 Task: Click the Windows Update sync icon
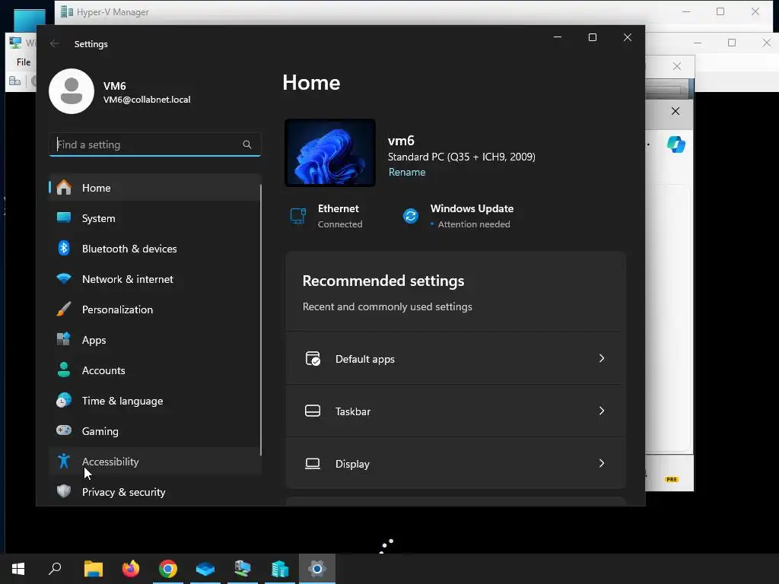point(411,216)
